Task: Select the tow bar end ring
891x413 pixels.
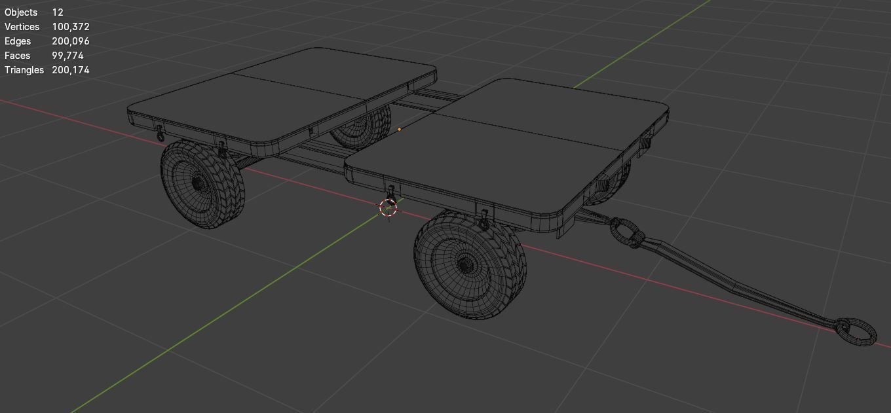Action: point(856,331)
